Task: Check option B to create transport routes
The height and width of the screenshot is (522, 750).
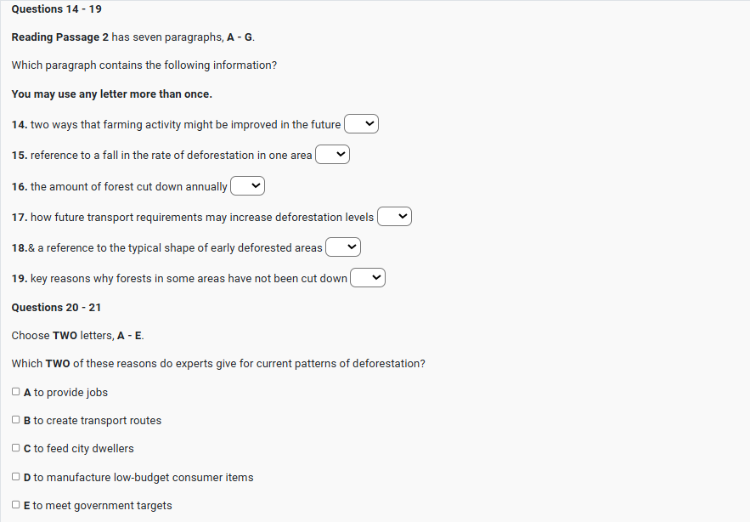Action: click(17, 420)
